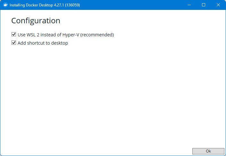Click the blank white area below the checkboxes
Image resolution: width=226 pixels, height=156 pixels.
point(112,96)
